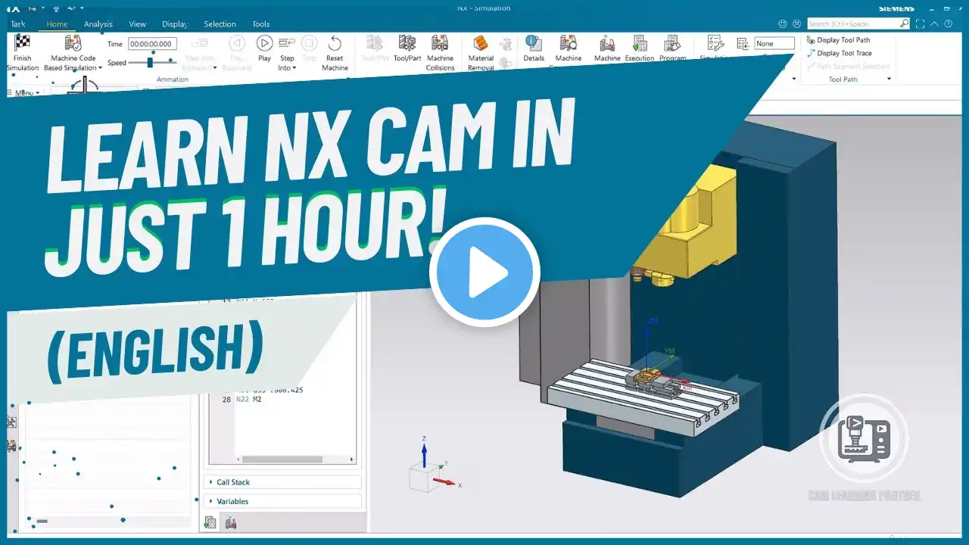Click the Reset Machine icon
Screen dimensions: 969x545
[335, 43]
